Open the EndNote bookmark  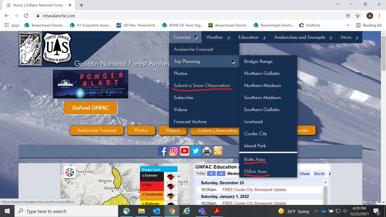pyautogui.click(x=310, y=25)
